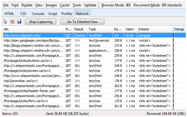Click the Stop Capturing button
The image size is (187, 117).
pyautogui.click(x=41, y=22)
